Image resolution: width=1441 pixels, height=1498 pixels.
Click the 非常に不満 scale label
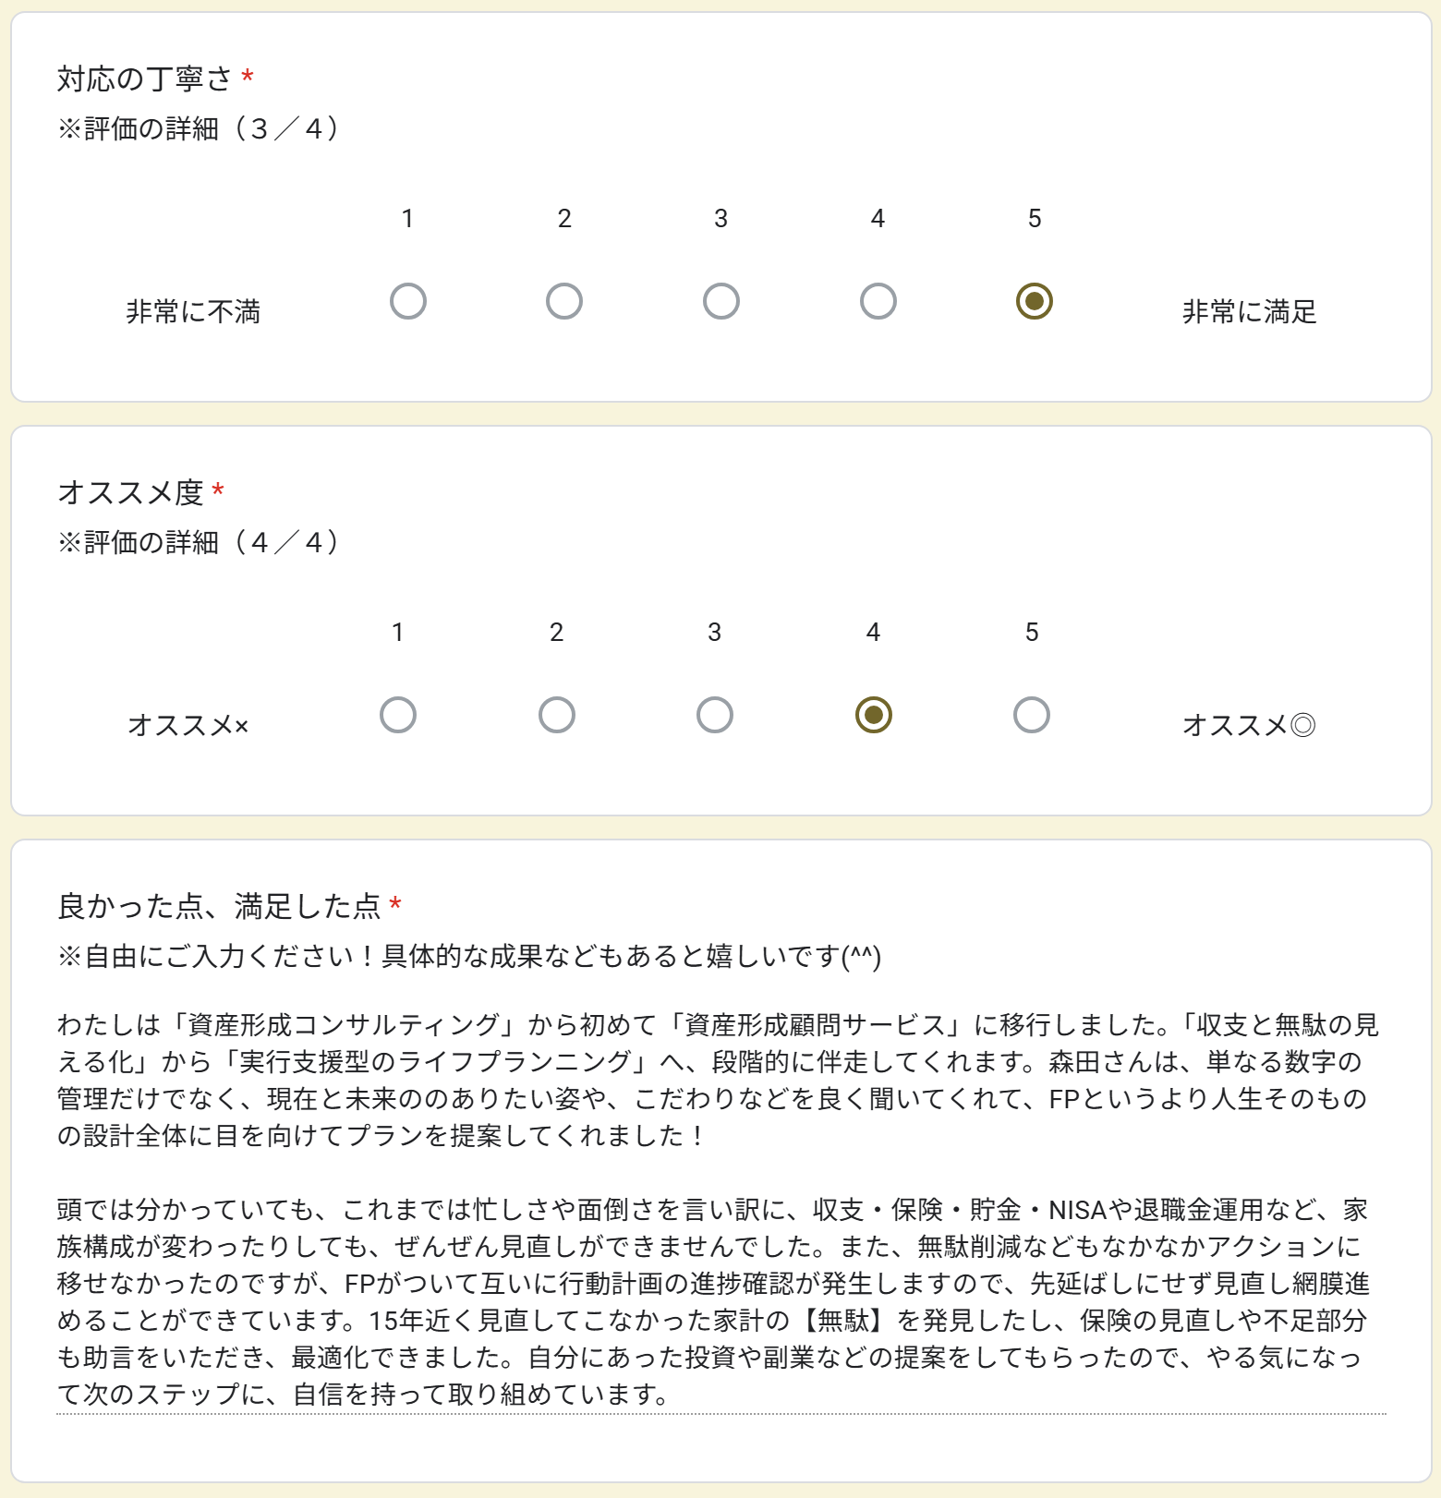[193, 312]
